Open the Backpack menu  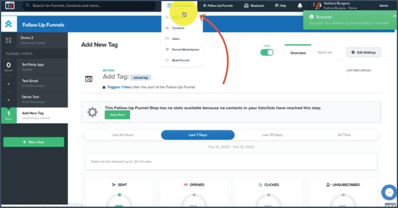[254, 6]
